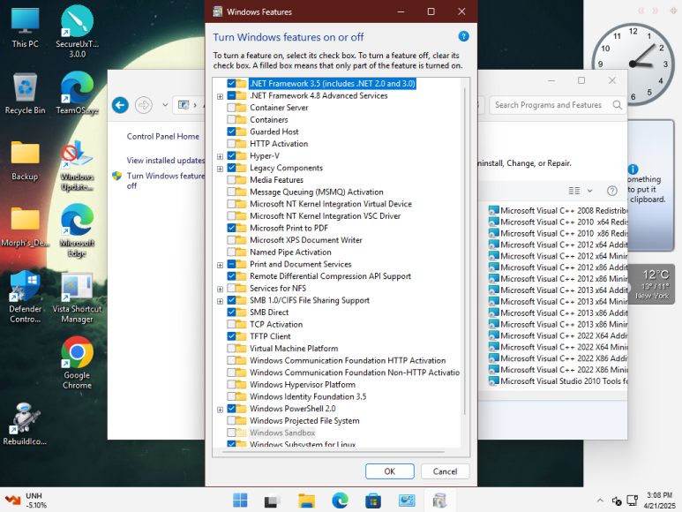The image size is (682, 512).
Task: Click the features list vertical scrollbar
Action: pos(465,251)
